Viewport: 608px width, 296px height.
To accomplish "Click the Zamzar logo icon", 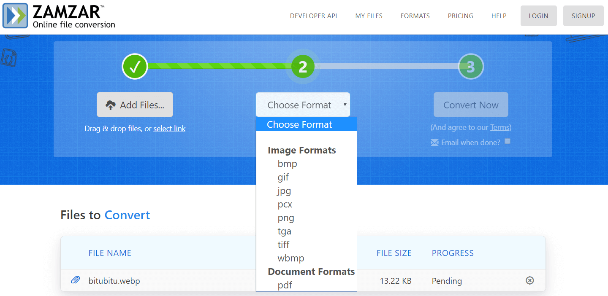I will coord(14,16).
